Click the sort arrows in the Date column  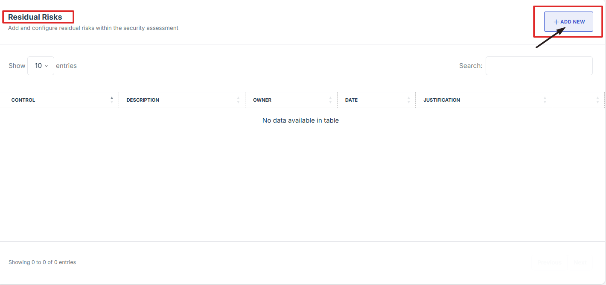tap(408, 100)
